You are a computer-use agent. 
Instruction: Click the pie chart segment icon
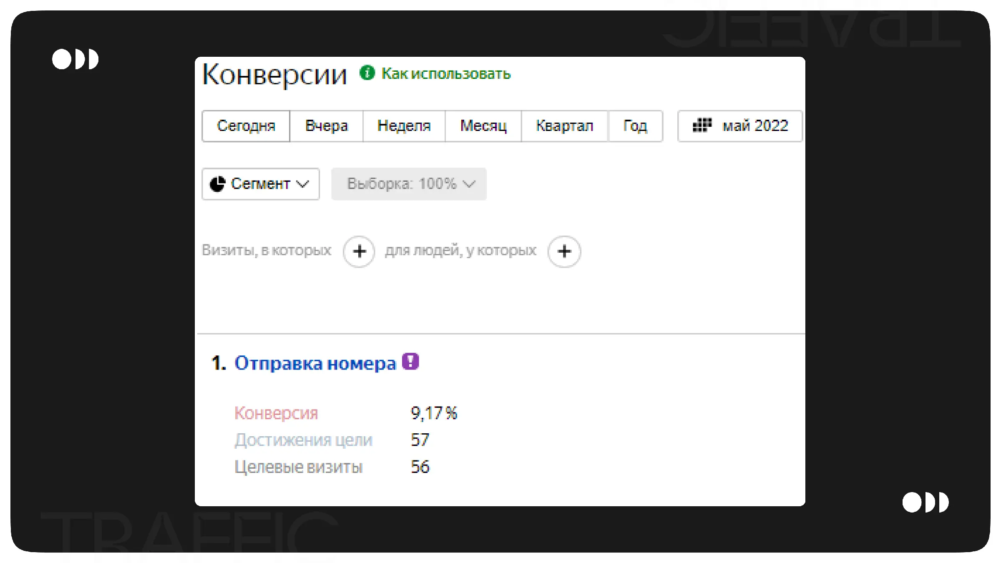click(217, 184)
